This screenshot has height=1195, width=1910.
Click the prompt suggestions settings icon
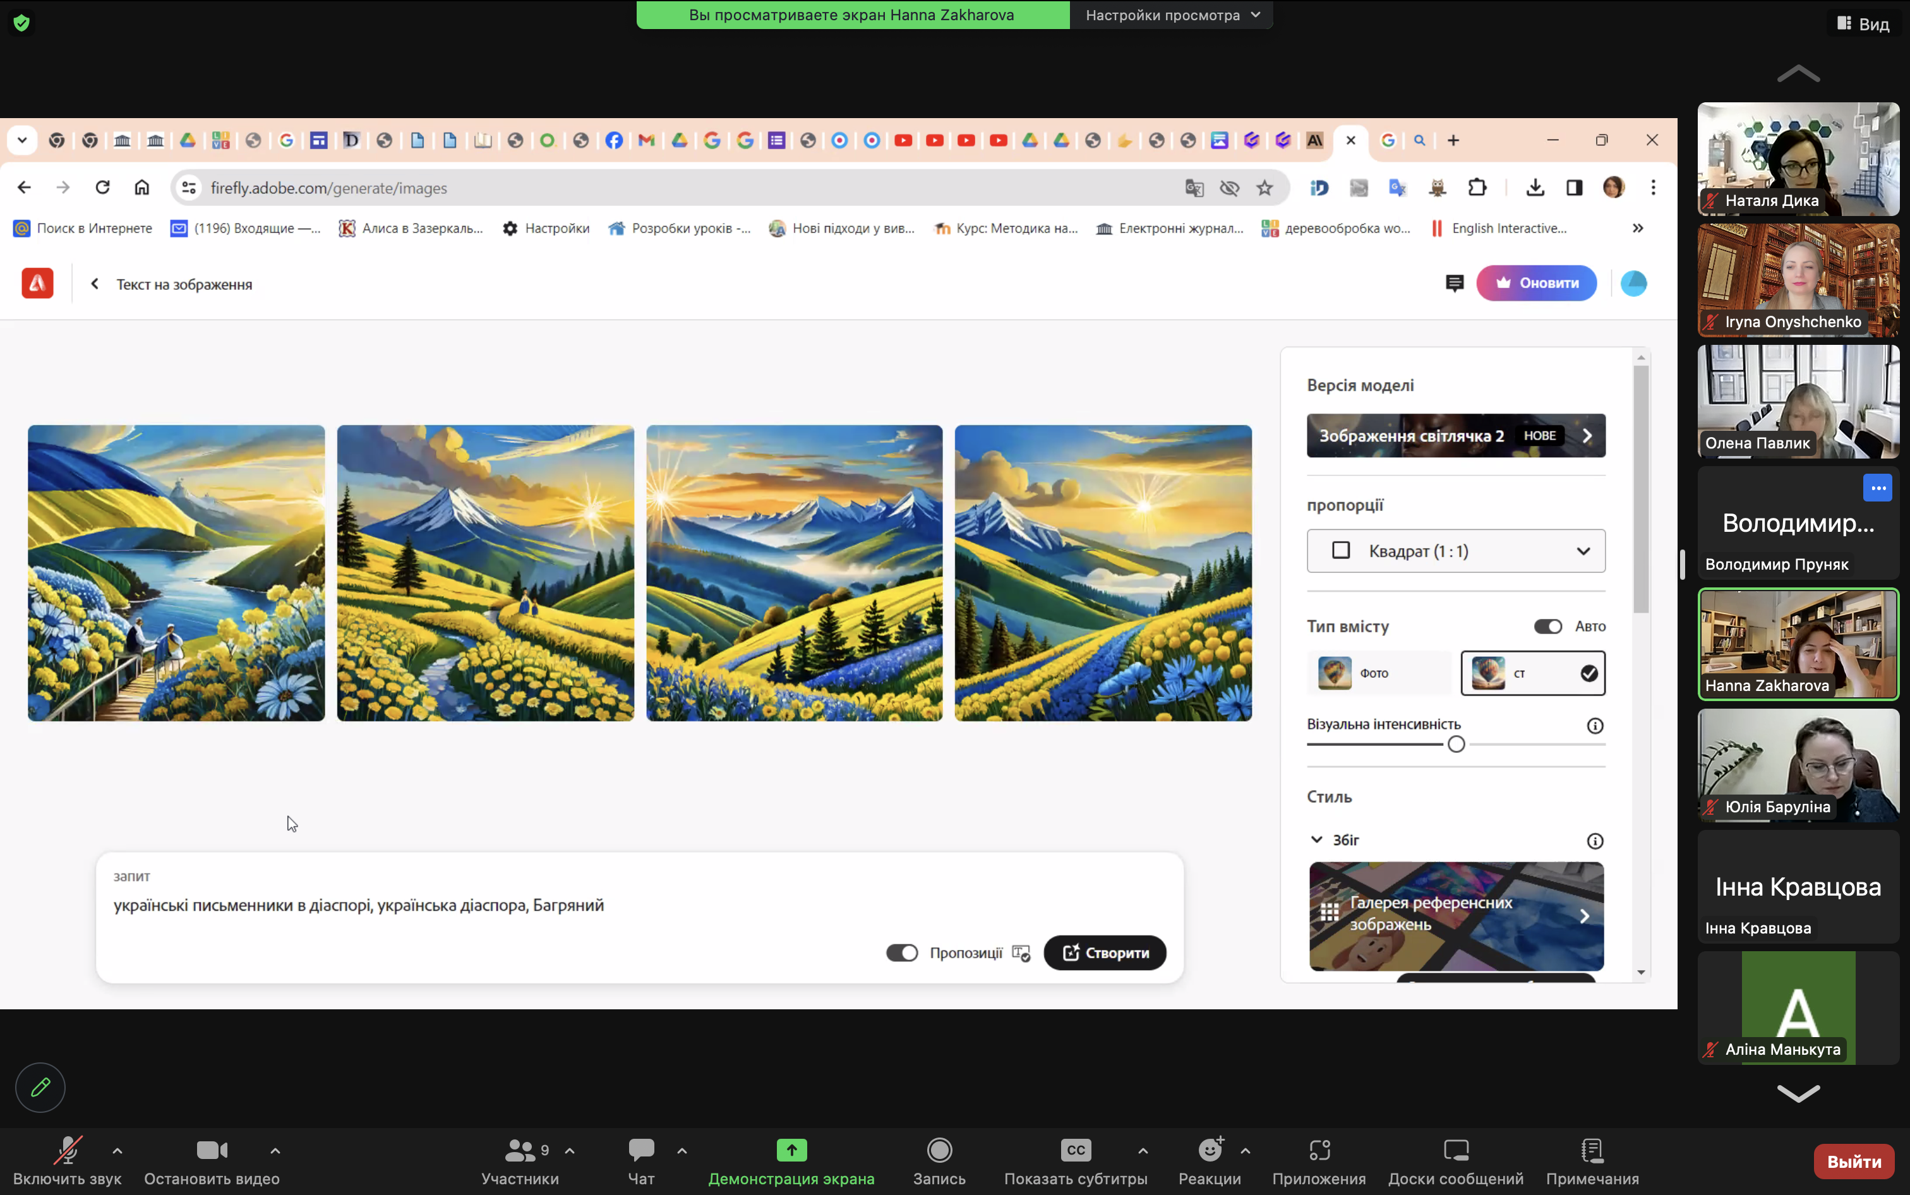pos(1021,953)
